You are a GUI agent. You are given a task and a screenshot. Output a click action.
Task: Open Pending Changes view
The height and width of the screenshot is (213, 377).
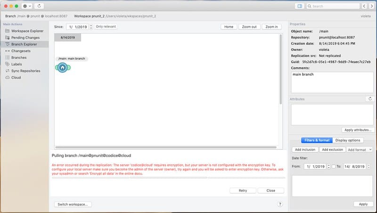(25, 38)
